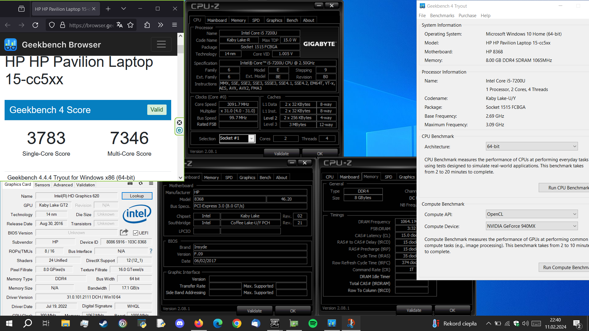Screen dimensions: 589x331
Task: Open the Geekbench Help menu
Action: pos(485,16)
